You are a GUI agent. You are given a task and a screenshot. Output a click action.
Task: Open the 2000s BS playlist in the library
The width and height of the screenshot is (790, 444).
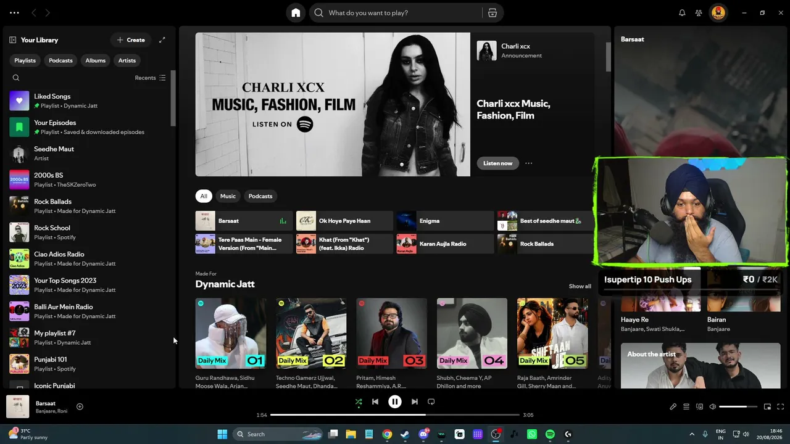[89, 179]
